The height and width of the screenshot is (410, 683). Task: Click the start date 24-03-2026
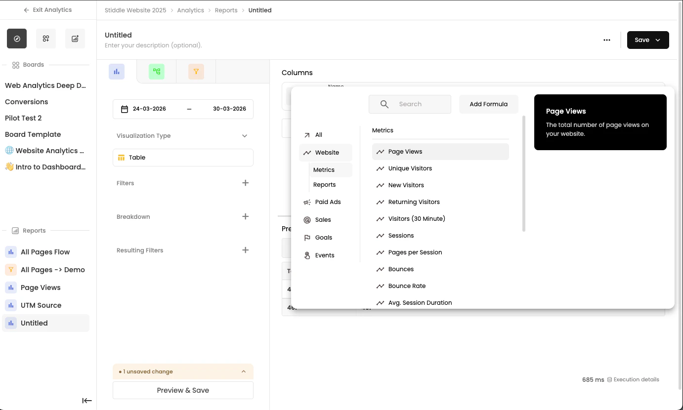point(149,109)
